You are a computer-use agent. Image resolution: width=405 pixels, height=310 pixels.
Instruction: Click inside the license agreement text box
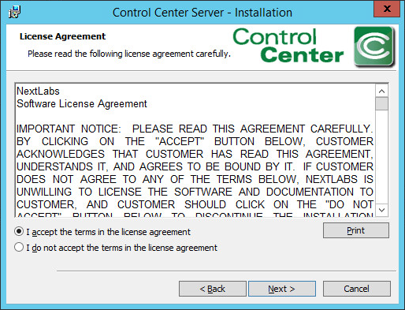pos(195,150)
